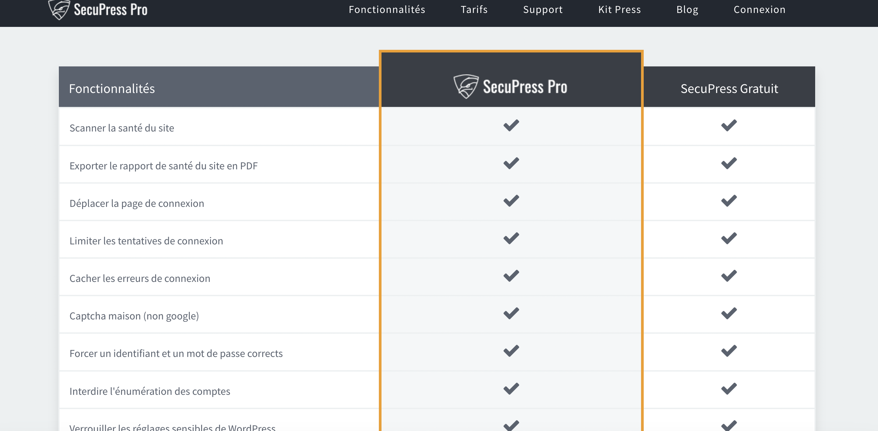
Task: Click Gratuit checkmark for Interdire l'énumération des comptes
Action: 729,388
